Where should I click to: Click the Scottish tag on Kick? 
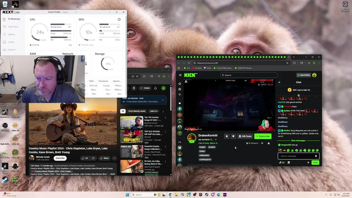[x=212, y=147]
